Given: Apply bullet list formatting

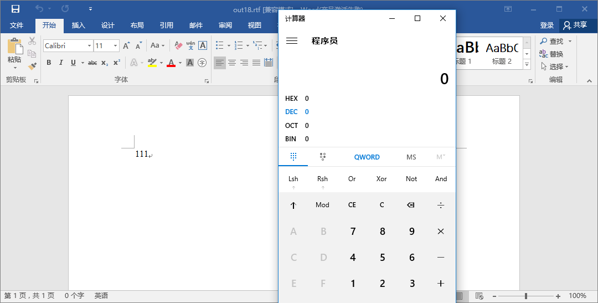Looking at the screenshot, I should (x=220, y=45).
